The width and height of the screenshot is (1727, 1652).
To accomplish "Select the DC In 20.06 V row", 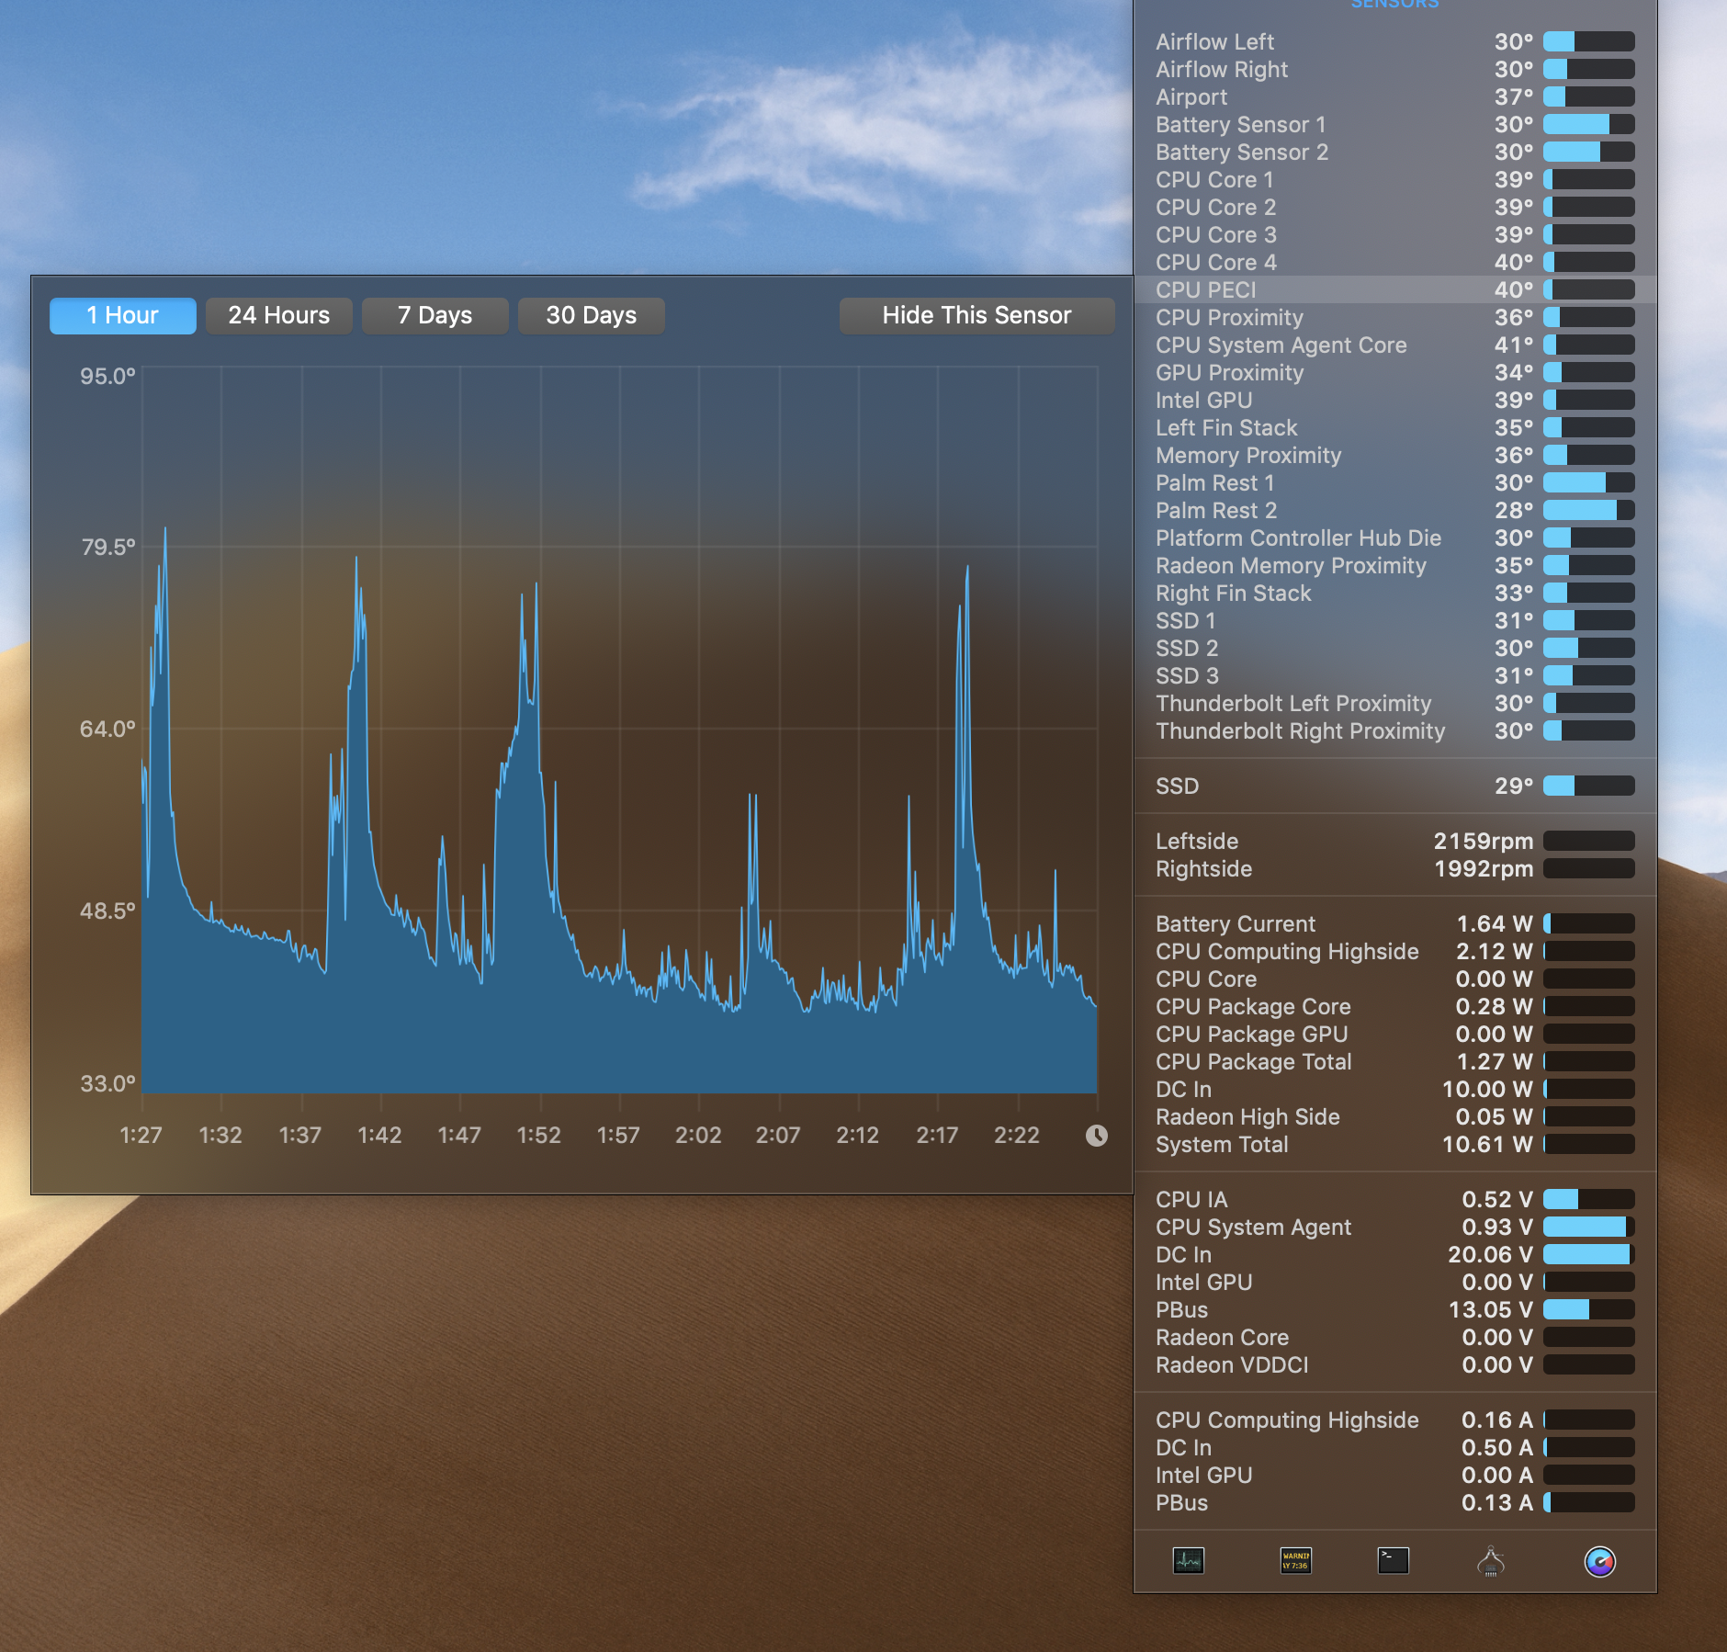I will click(1395, 1254).
